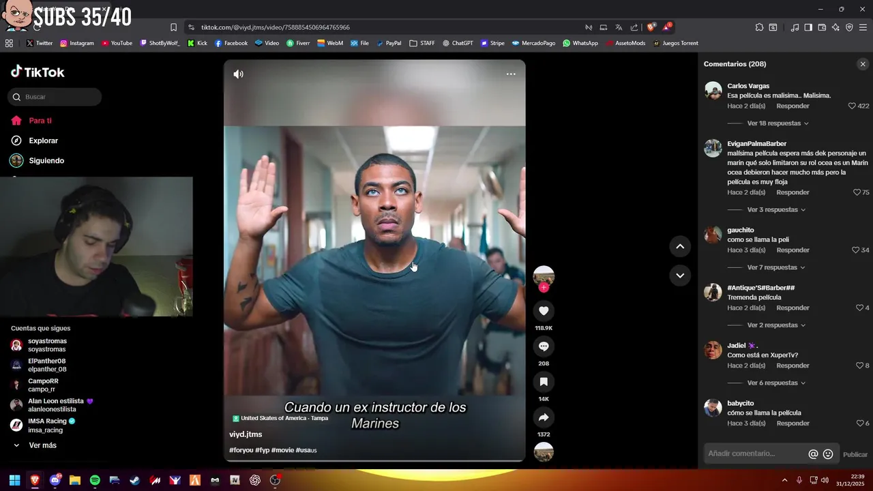Image resolution: width=873 pixels, height=491 pixels.
Task: Open the creator avatar beside the video
Action: (544, 276)
